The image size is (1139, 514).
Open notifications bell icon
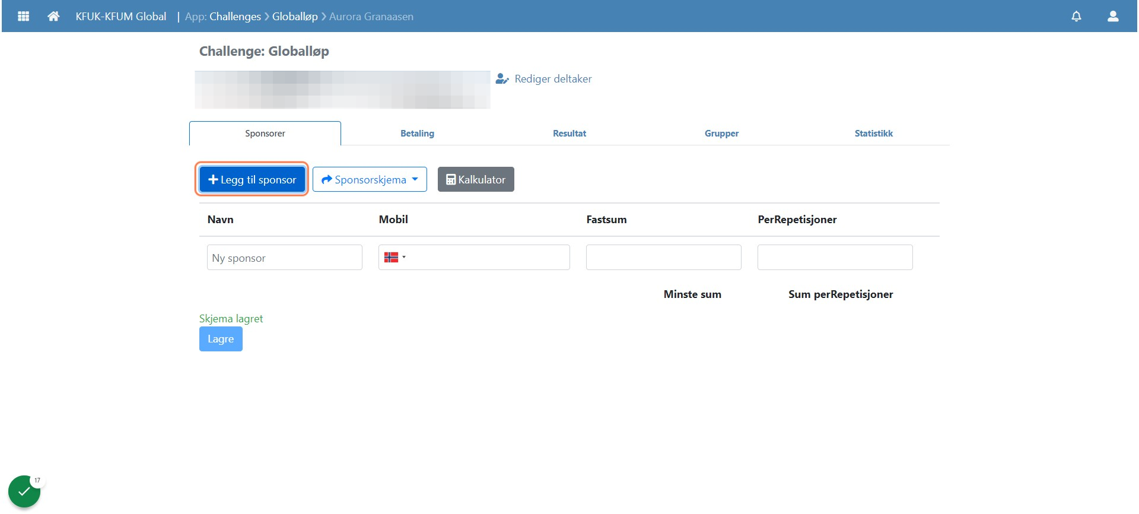point(1076,16)
